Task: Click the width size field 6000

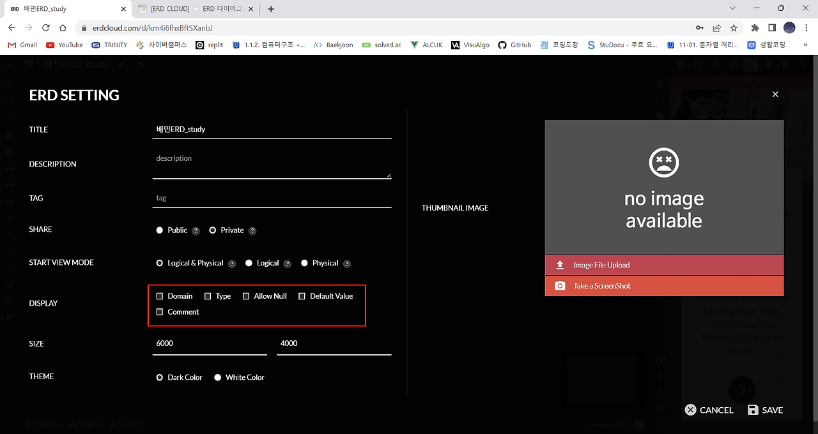Action: pyautogui.click(x=210, y=343)
